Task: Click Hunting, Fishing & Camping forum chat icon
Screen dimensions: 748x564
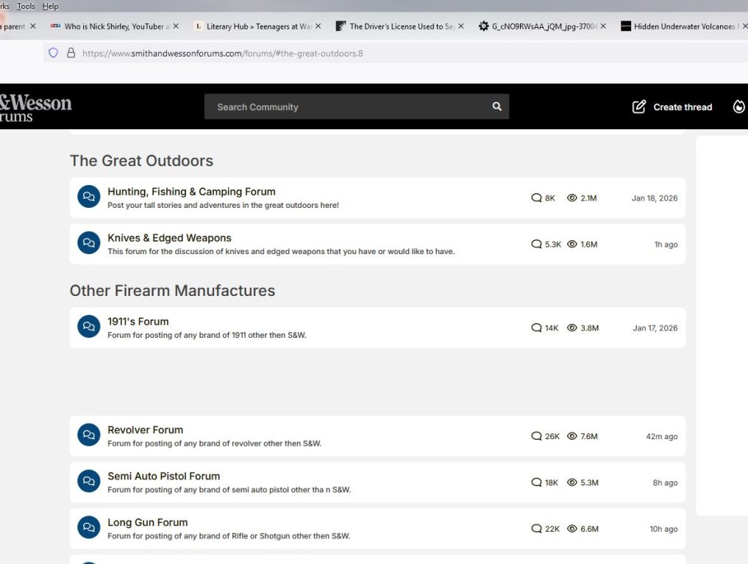Action: pyautogui.click(x=89, y=197)
